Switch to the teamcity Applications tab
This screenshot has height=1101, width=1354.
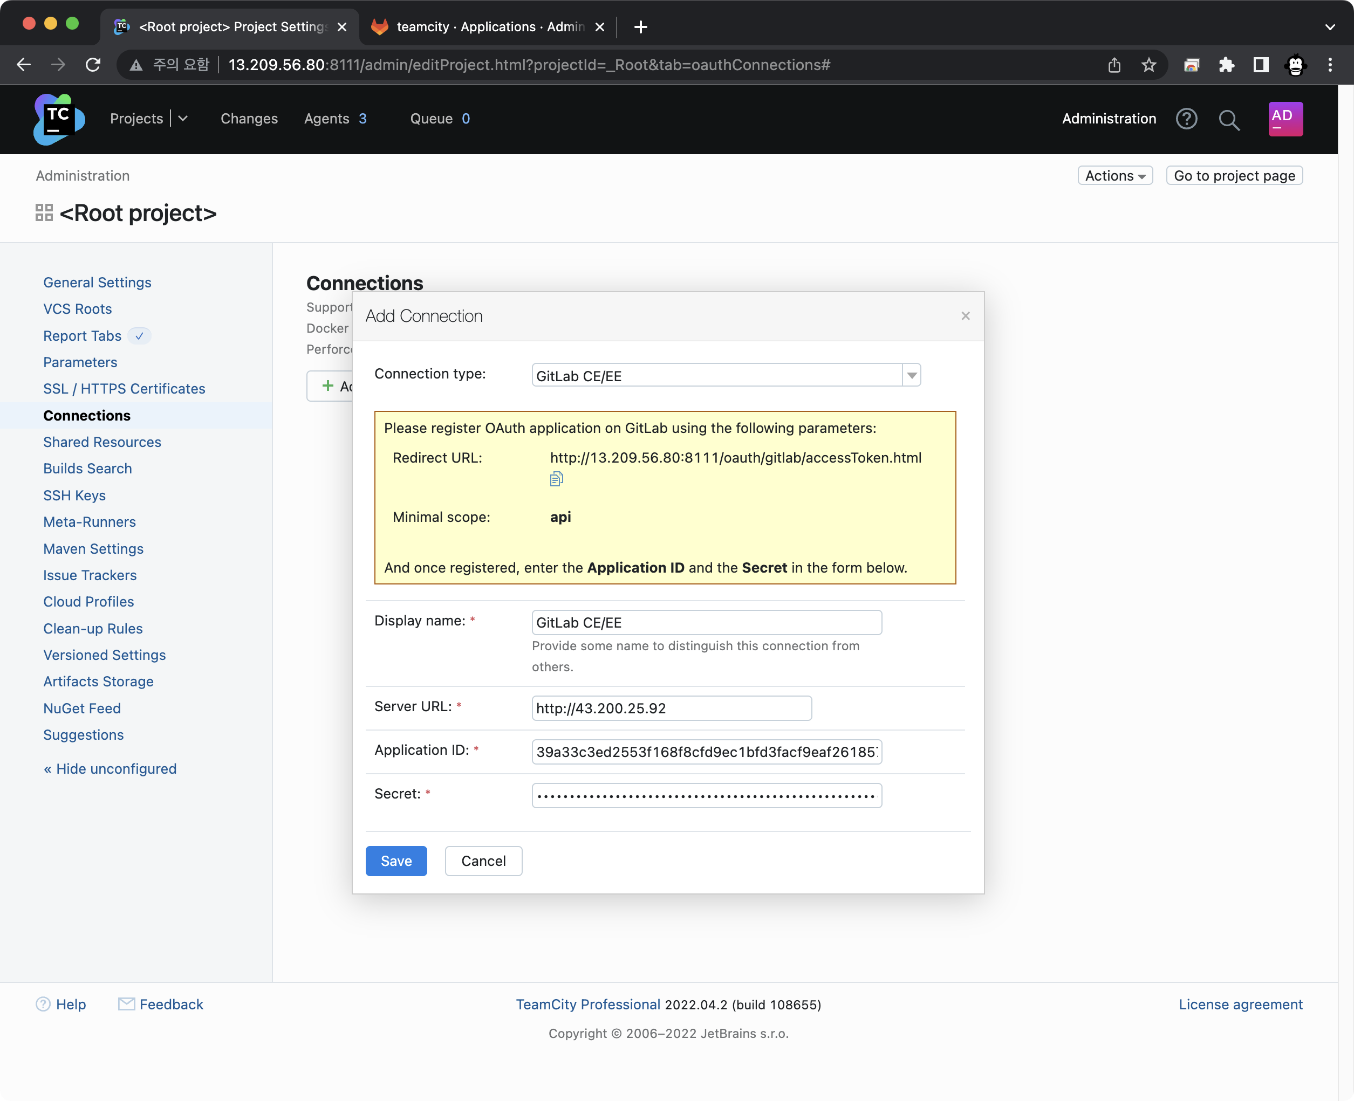point(488,26)
